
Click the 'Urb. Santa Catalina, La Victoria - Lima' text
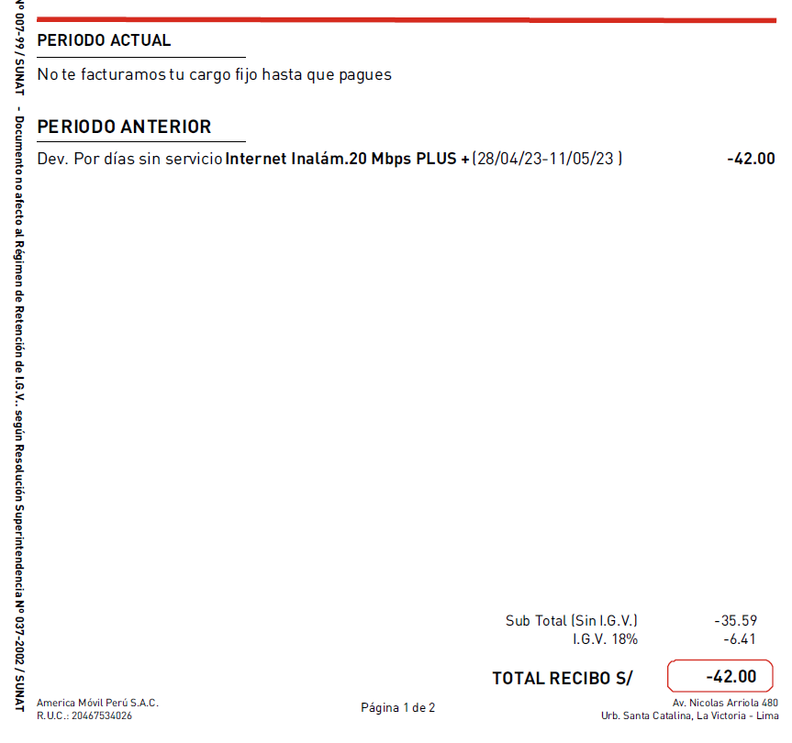[x=689, y=715]
